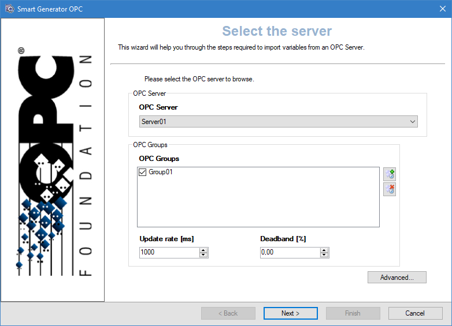
Task: Open the Advanced... settings
Action: (397, 278)
